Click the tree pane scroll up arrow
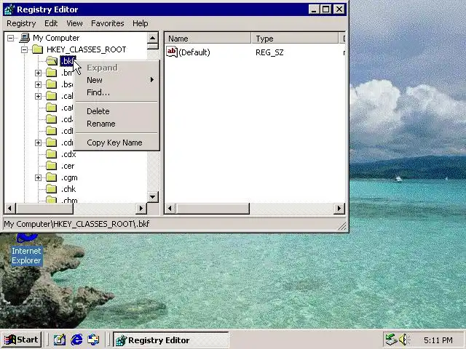This screenshot has width=466, height=349. 152,38
